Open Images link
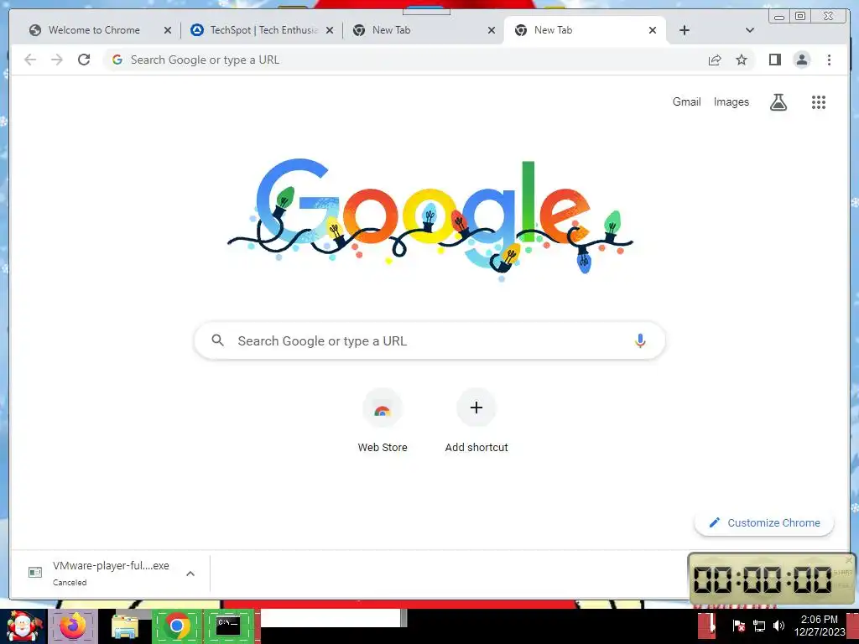859x644 pixels. 731,101
